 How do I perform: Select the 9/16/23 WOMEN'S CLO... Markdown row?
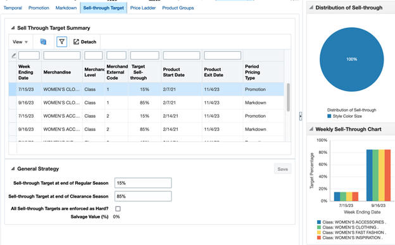click(146, 103)
